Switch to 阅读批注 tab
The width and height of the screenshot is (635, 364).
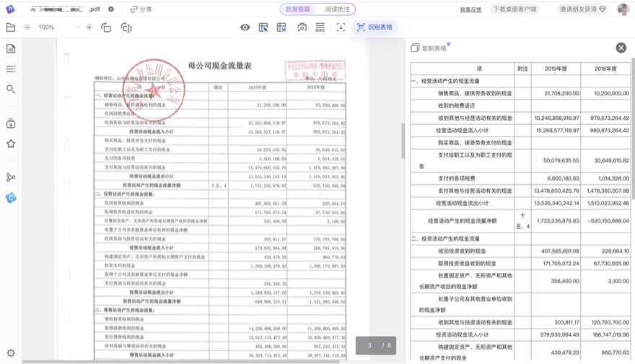click(x=337, y=9)
